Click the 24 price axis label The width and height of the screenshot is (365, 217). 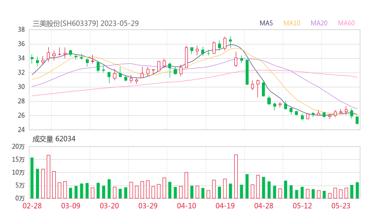coord(21,129)
